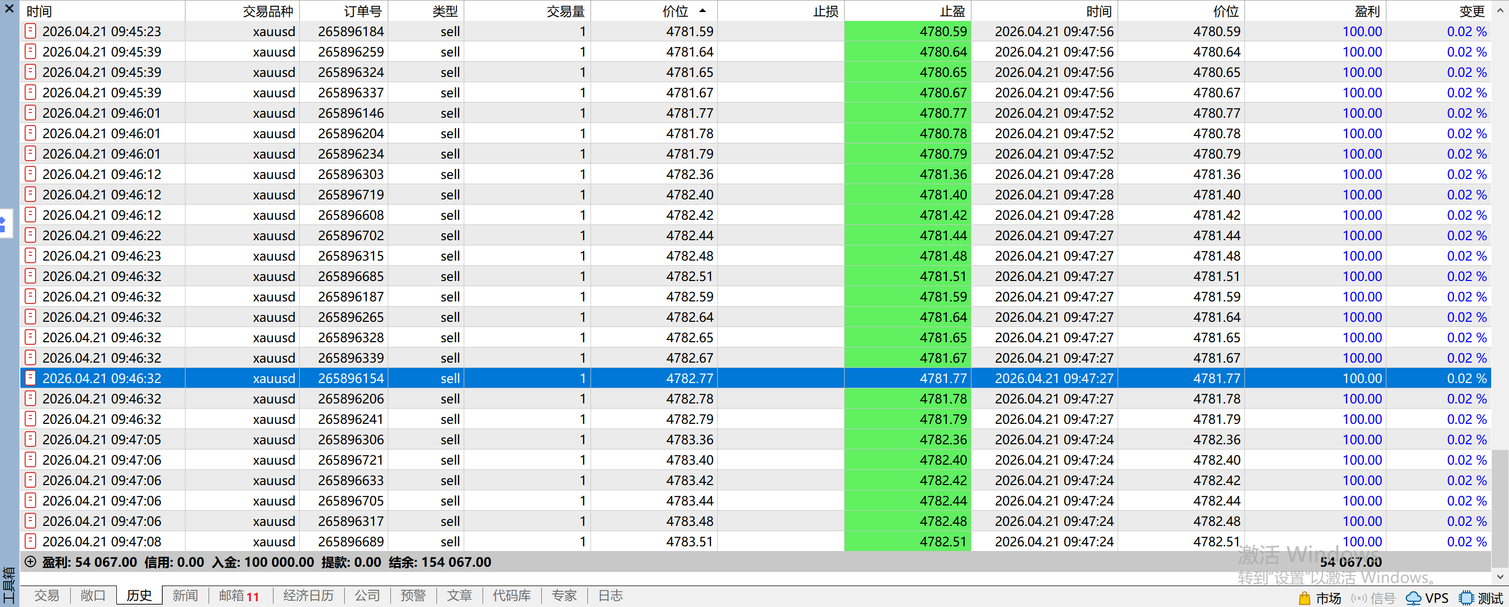Click the VPS cloud icon
The image size is (1509, 607).
pyautogui.click(x=1414, y=598)
